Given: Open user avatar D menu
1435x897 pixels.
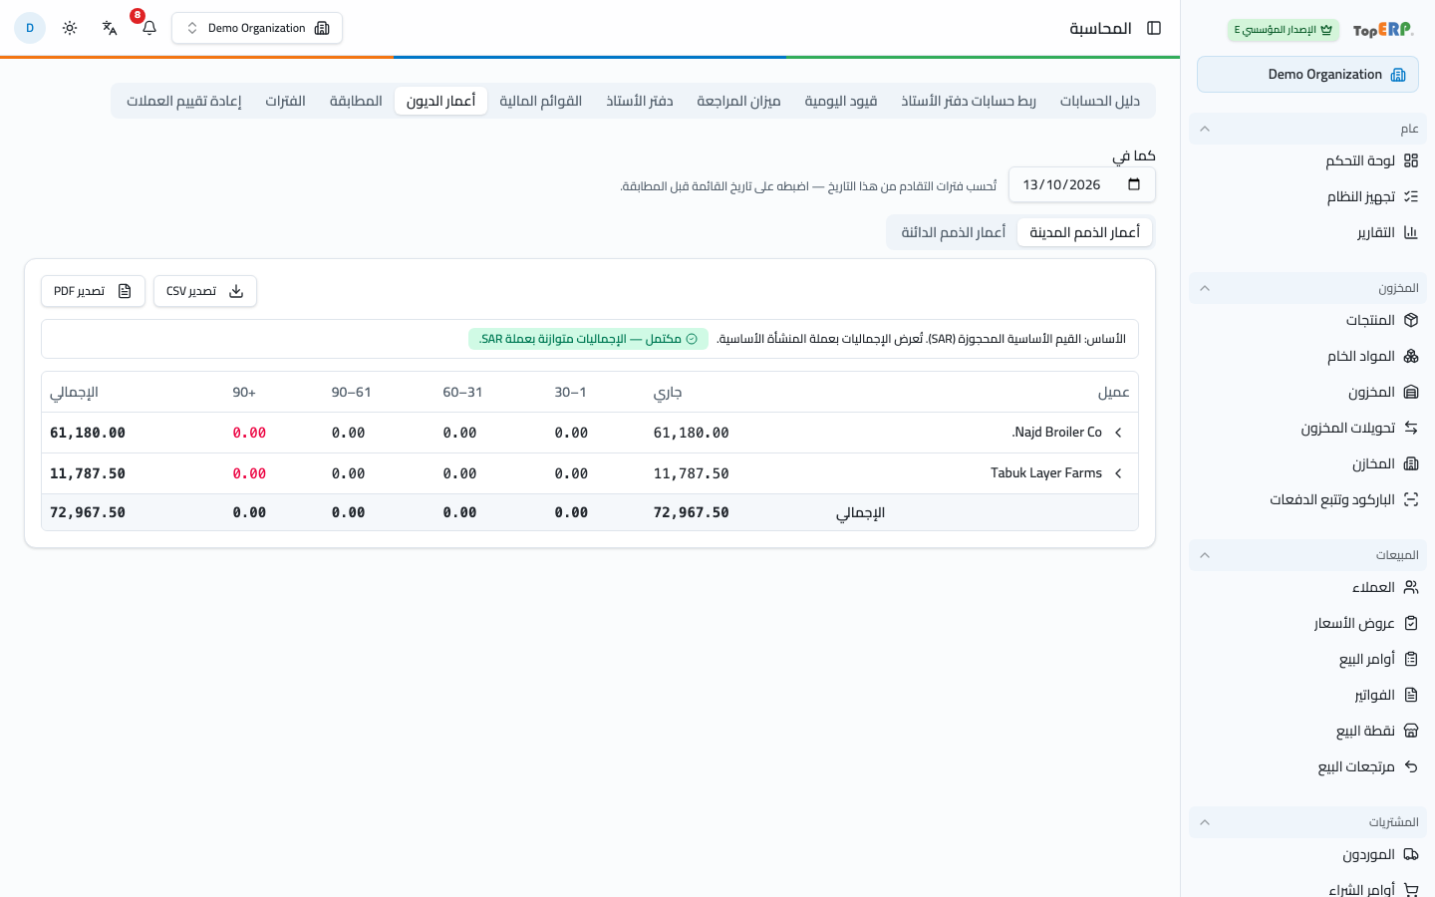Looking at the screenshot, I should coord(30,28).
